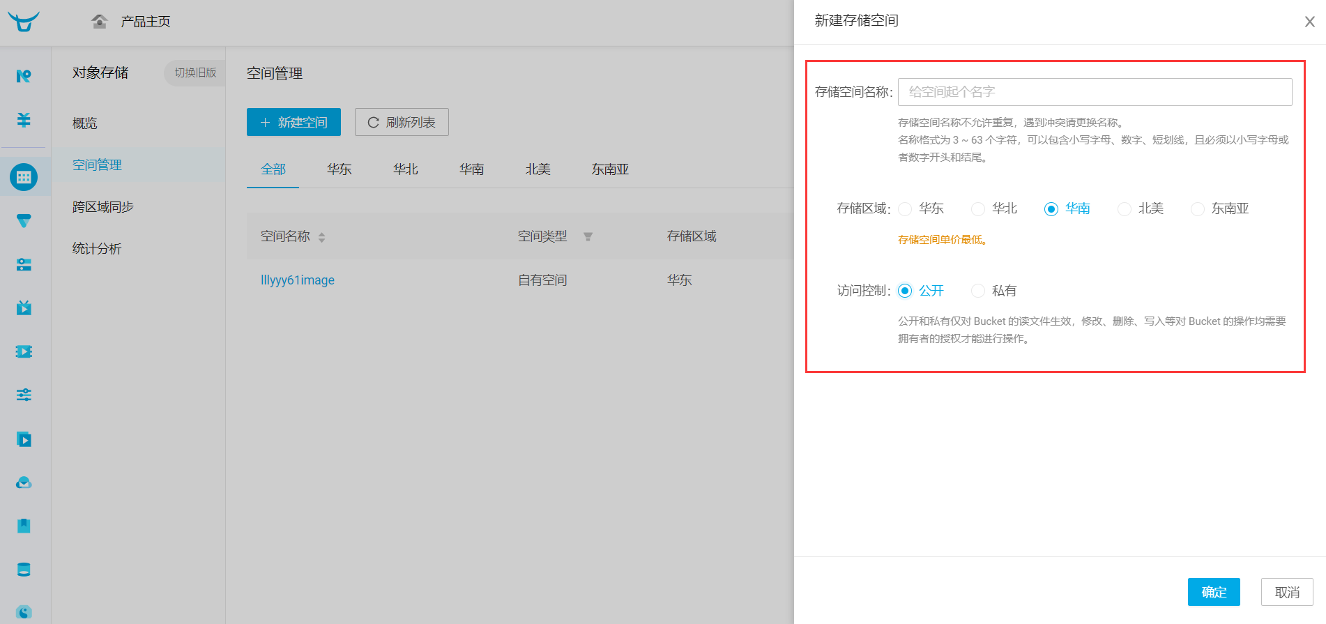The height and width of the screenshot is (624, 1326).
Task: Click the 存储区域 column header
Action: [692, 236]
